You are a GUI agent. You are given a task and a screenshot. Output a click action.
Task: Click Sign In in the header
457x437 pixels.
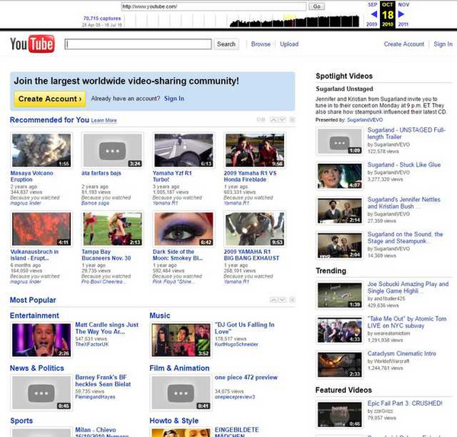[443, 44]
